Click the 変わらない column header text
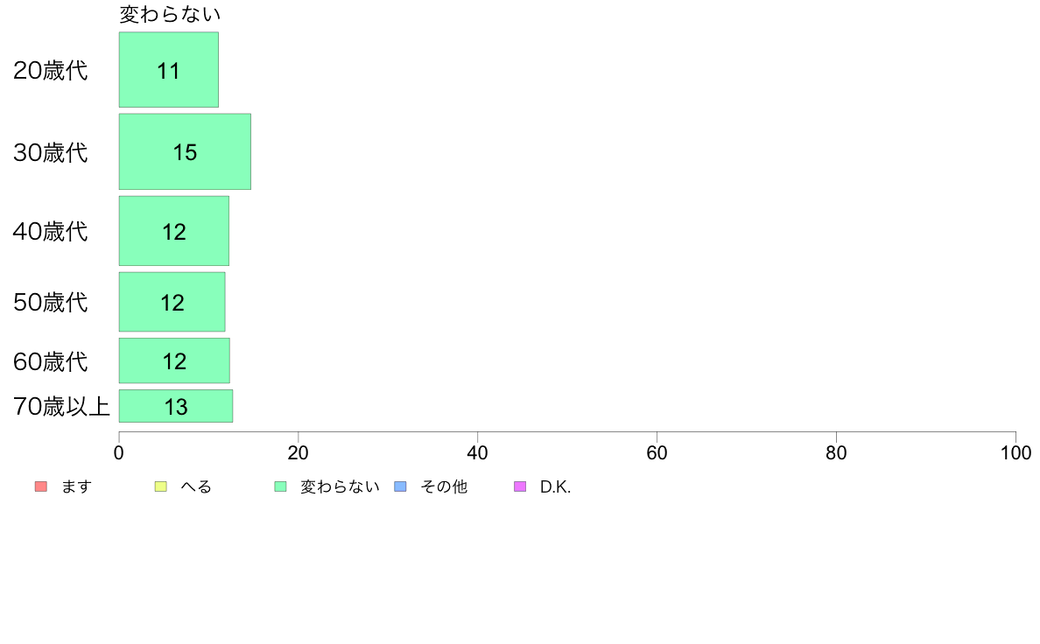Image resolution: width=1040 pixels, height=644 pixels. click(170, 14)
